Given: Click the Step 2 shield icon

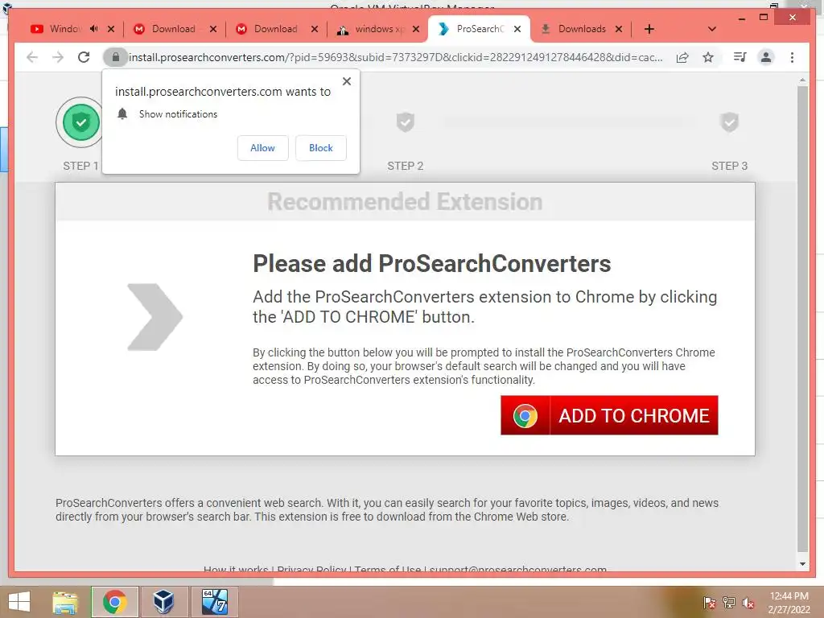Looking at the screenshot, I should click(x=406, y=122).
